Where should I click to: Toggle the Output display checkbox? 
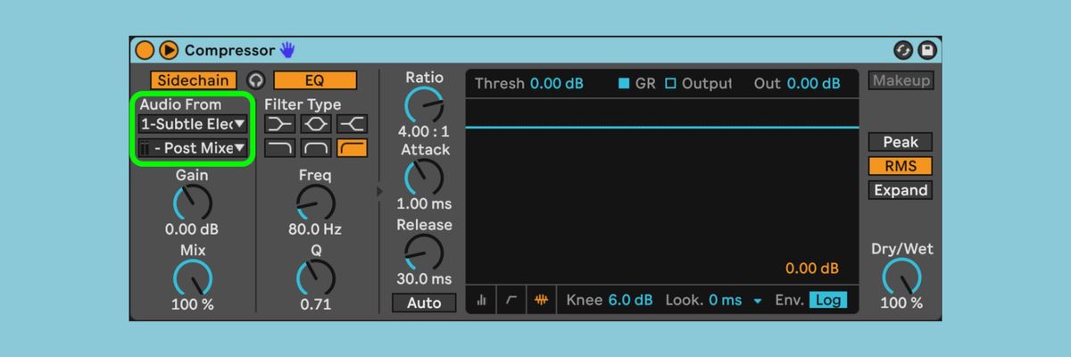(671, 83)
